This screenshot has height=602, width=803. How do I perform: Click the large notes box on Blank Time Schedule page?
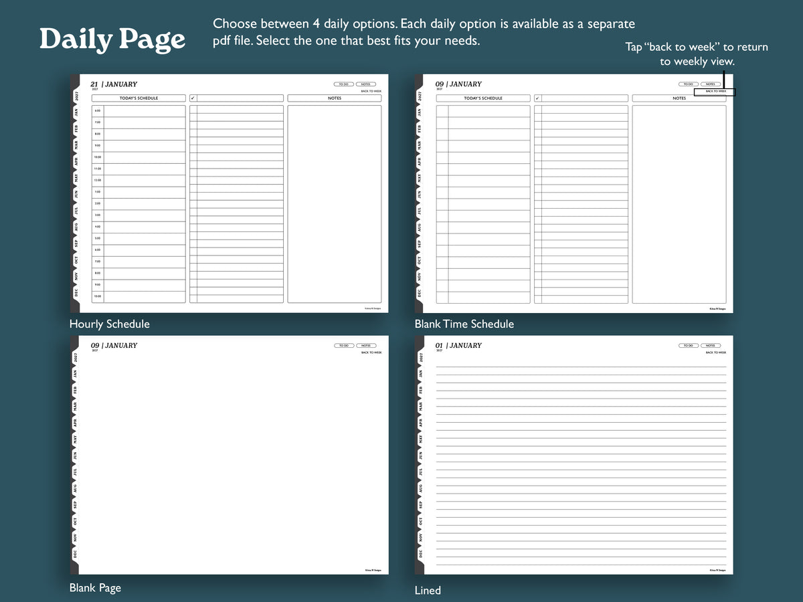click(x=679, y=204)
